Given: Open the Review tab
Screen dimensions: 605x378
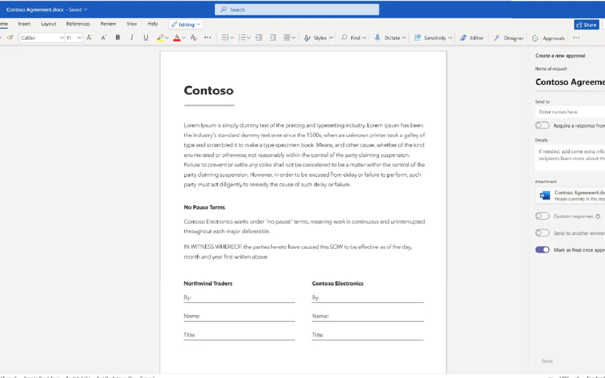Looking at the screenshot, I should (x=108, y=24).
